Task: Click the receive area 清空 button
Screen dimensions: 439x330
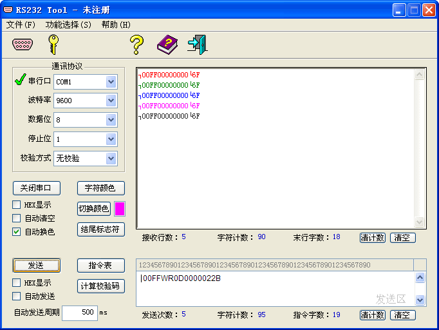Action: 402,238
